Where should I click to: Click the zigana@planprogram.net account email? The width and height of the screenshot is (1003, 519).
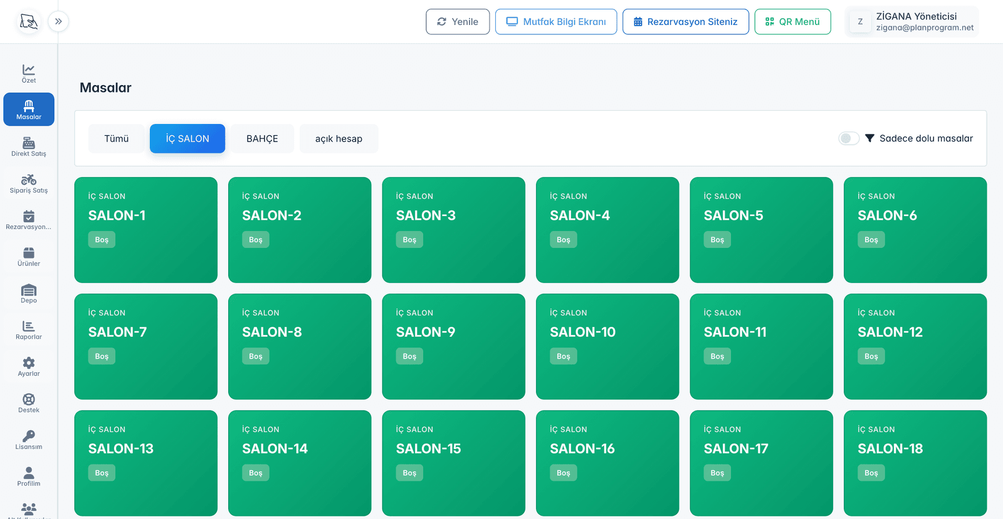[x=925, y=28]
